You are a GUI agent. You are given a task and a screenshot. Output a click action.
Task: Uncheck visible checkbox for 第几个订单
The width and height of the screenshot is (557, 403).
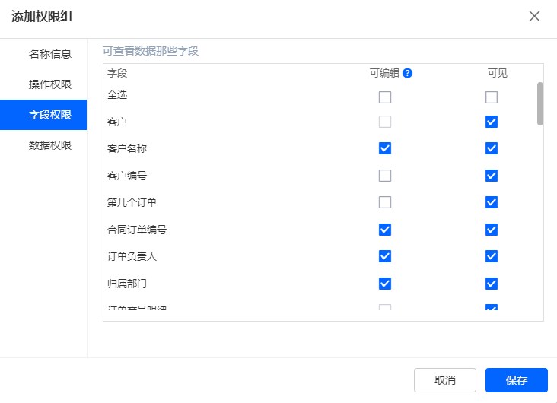click(x=492, y=202)
